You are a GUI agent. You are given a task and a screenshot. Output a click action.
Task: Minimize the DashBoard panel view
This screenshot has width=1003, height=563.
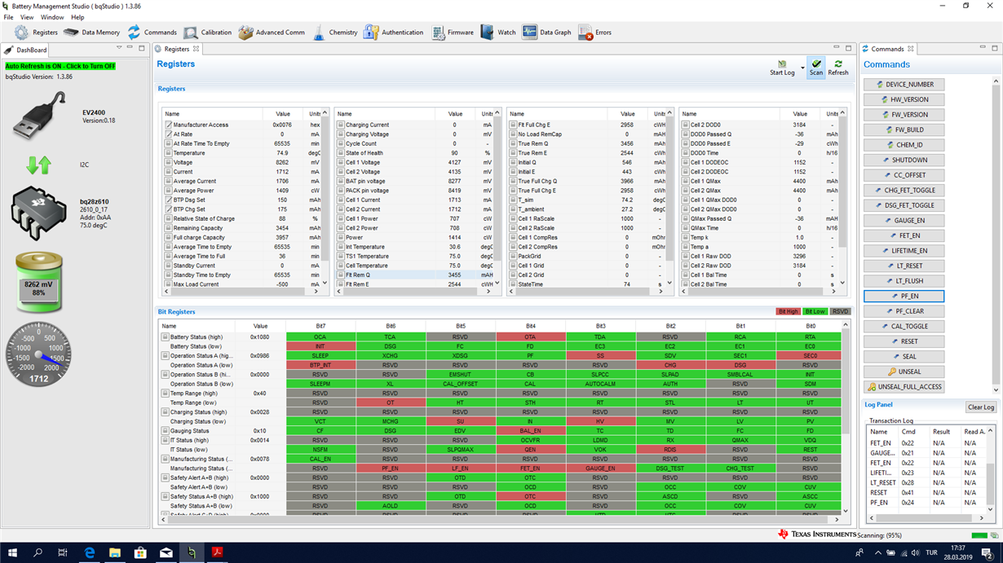pyautogui.click(x=130, y=48)
